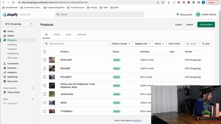Open the Discounts section
The width and height of the screenshot is (221, 124).
click(12, 81)
